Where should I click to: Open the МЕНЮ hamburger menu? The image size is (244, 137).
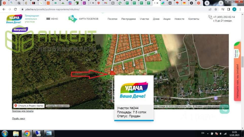click(x=52, y=19)
